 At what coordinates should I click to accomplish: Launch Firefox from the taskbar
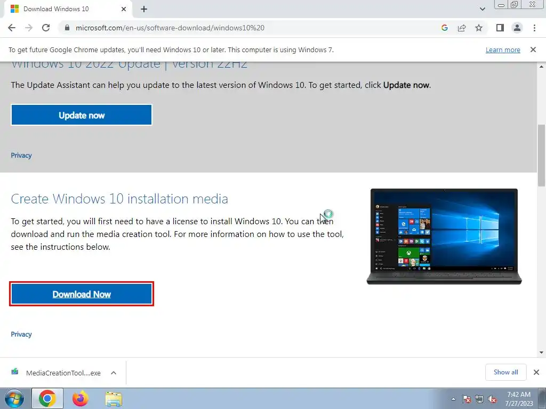81,399
